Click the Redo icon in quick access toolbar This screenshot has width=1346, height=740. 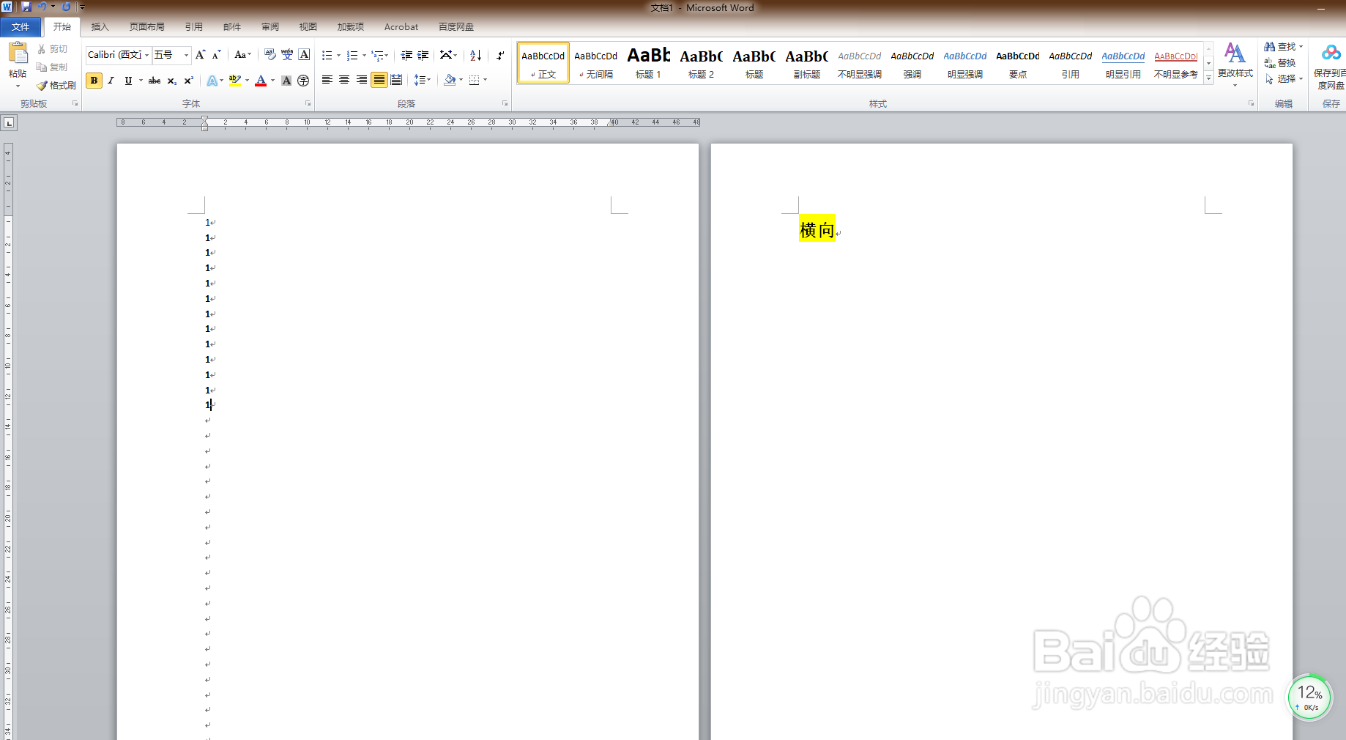click(x=66, y=7)
